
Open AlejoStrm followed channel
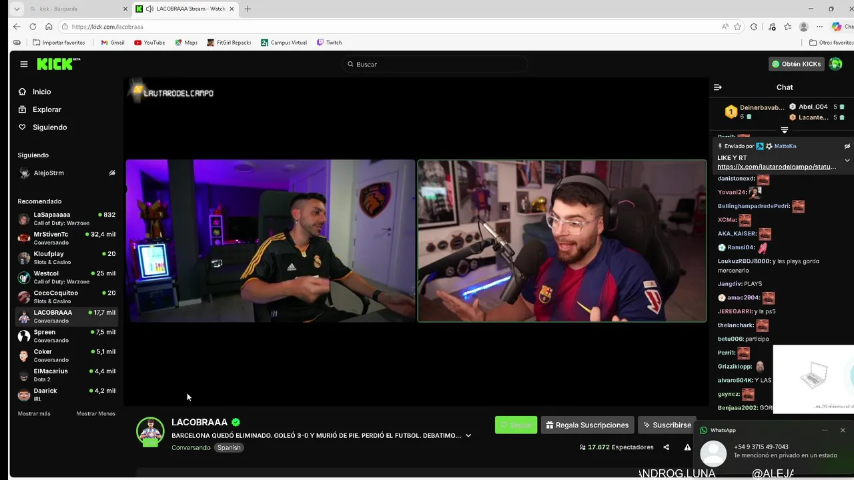pos(67,173)
